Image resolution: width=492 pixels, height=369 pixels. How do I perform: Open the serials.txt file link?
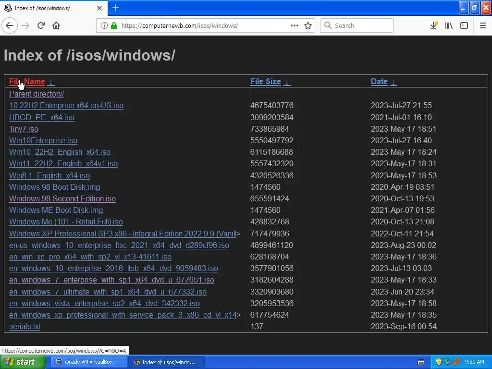25,327
